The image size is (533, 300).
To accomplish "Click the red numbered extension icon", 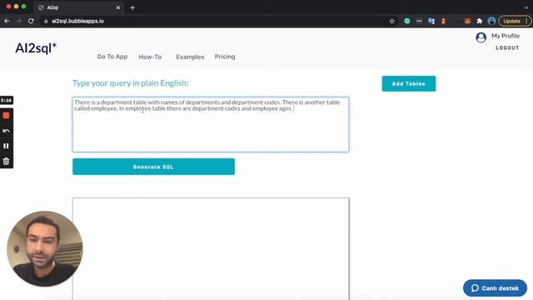I will (x=443, y=21).
